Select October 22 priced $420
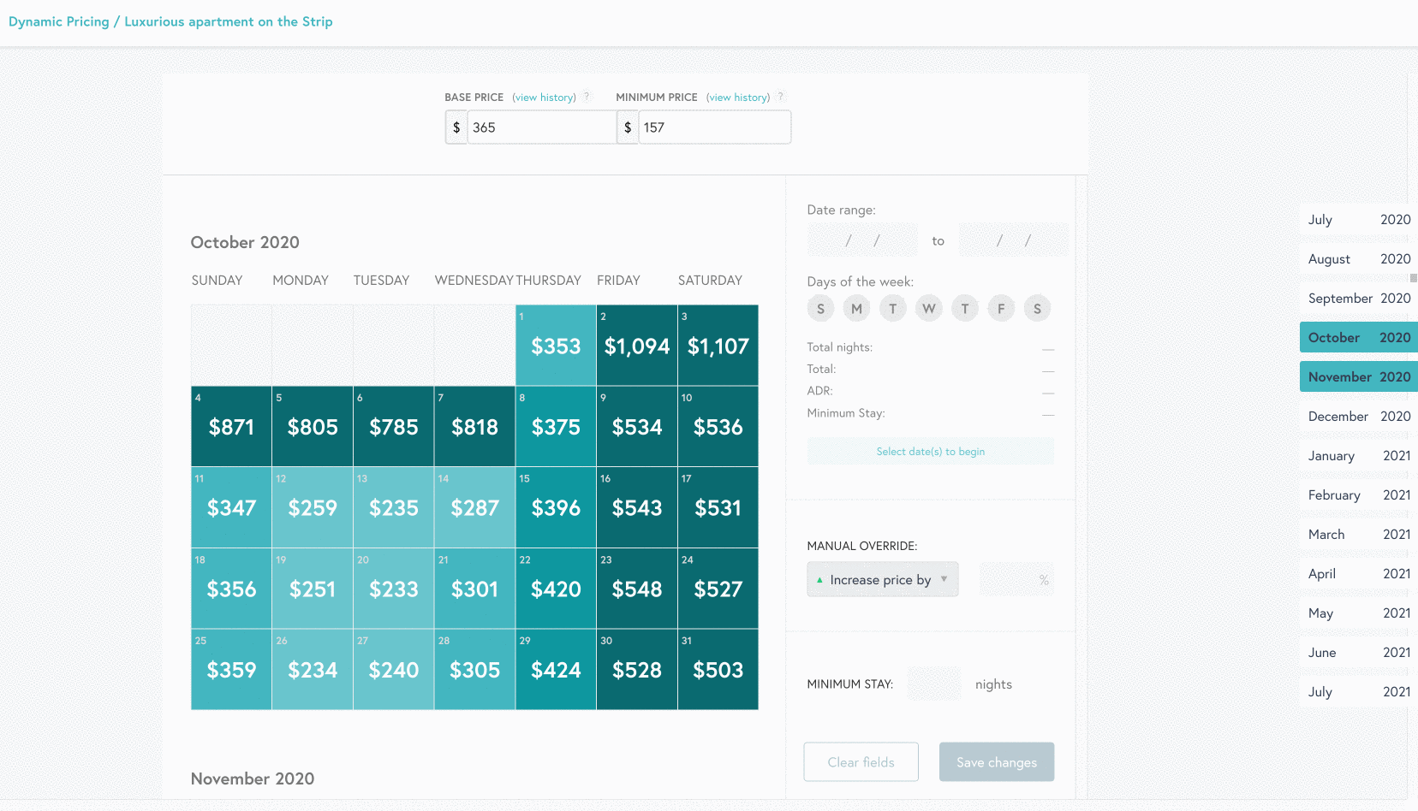The width and height of the screenshot is (1418, 811). (x=556, y=589)
